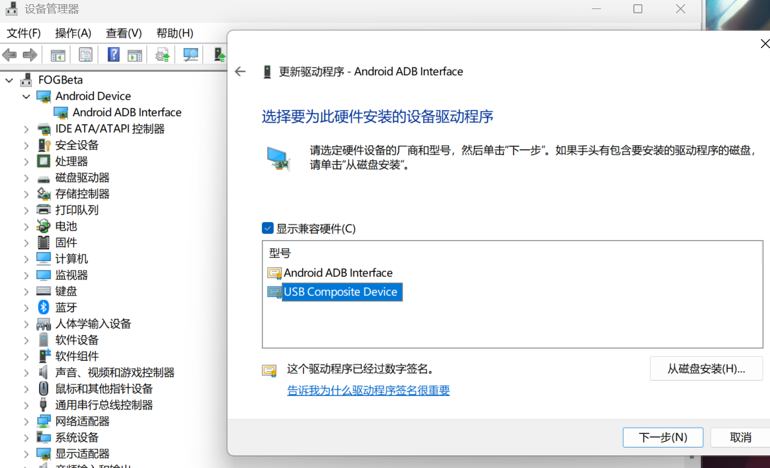Click the 处理器 processor icon in tree

tap(43, 161)
